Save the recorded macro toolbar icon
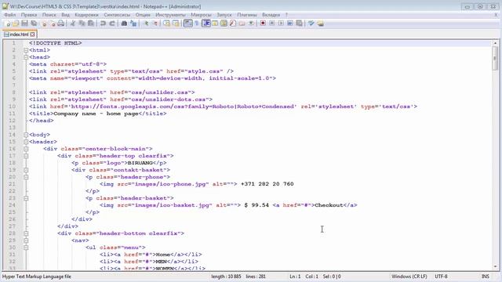Image resolution: width=502 pixels, height=282 pixels. (299, 23)
